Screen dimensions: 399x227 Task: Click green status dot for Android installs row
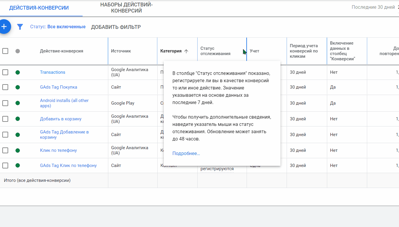click(x=18, y=103)
